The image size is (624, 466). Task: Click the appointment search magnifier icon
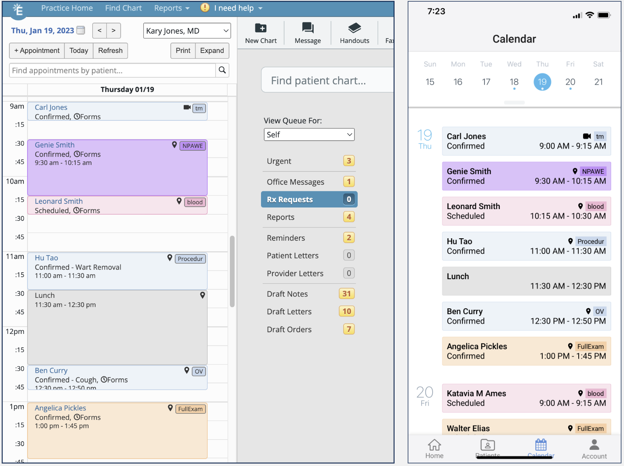[222, 70]
